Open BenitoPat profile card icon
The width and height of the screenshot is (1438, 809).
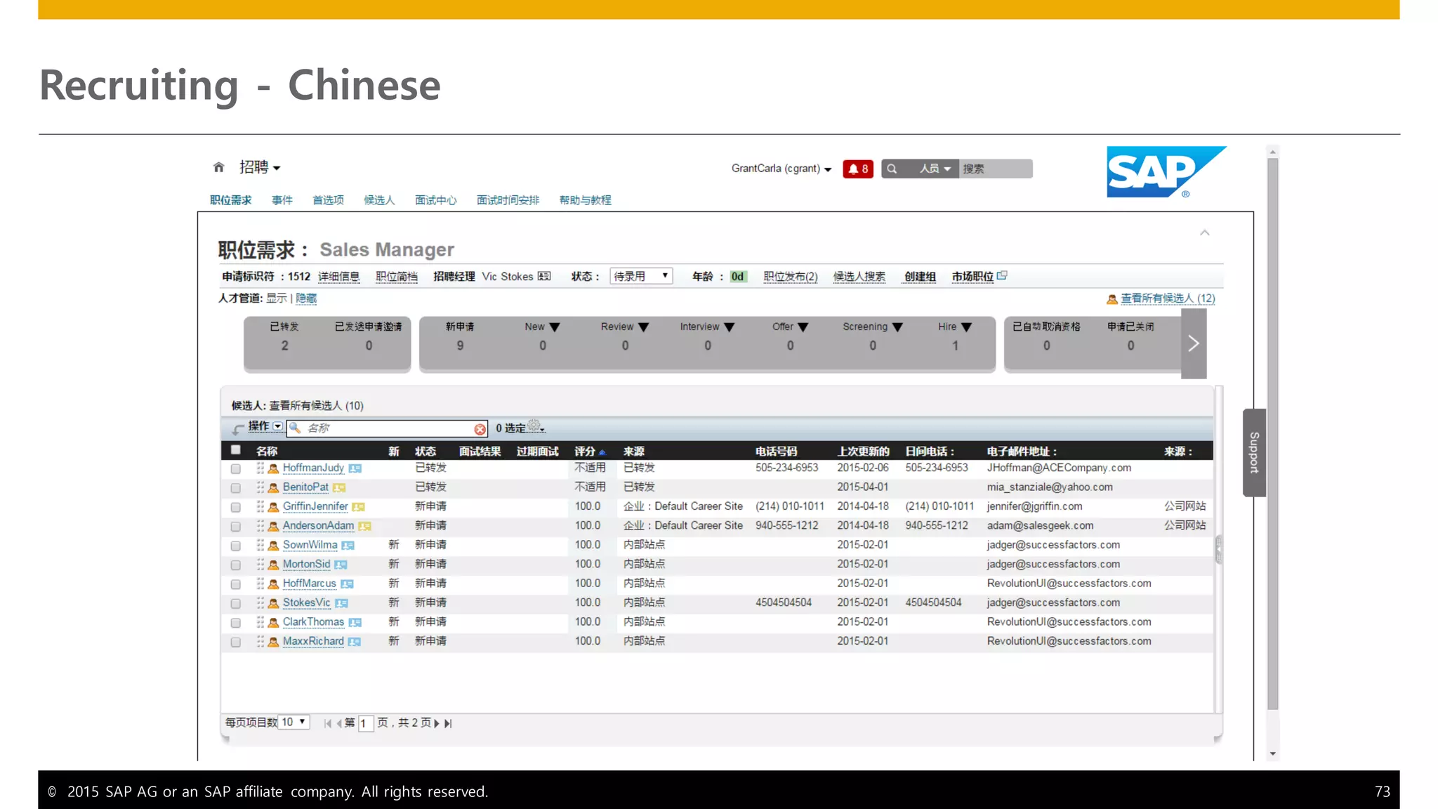[339, 487]
